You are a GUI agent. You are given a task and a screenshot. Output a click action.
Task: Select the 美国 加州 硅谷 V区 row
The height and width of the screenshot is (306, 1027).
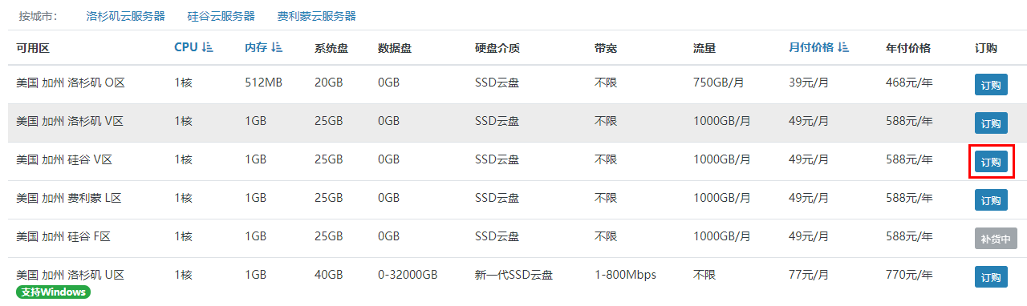[513, 161]
